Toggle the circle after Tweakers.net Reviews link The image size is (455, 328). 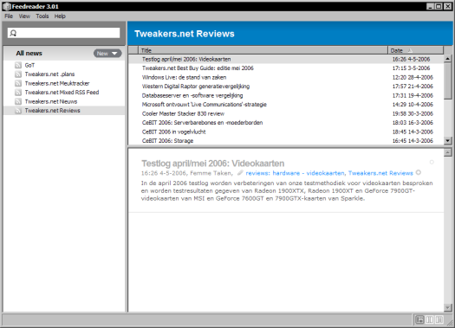point(418,172)
